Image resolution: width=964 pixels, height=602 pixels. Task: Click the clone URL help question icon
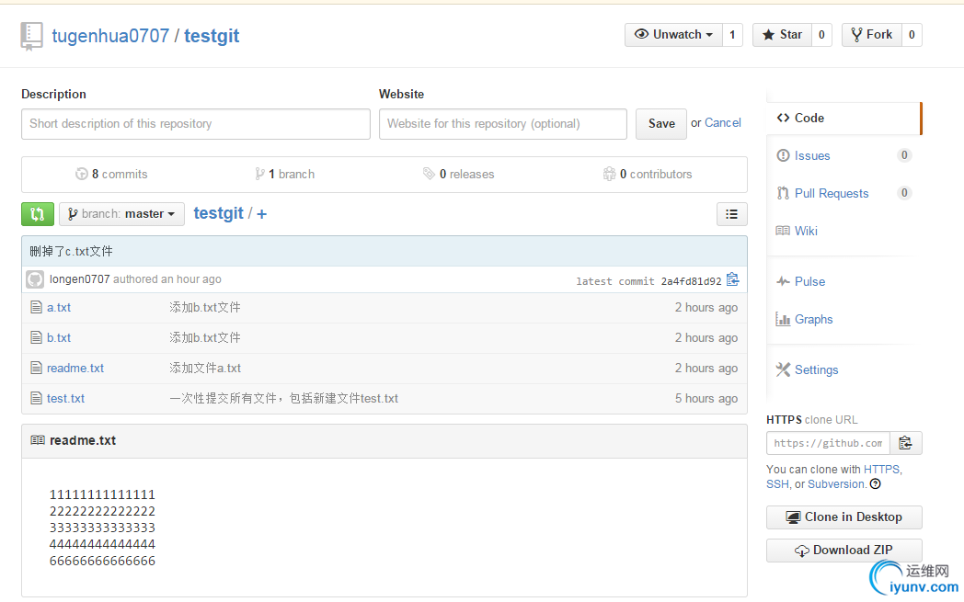pos(875,484)
